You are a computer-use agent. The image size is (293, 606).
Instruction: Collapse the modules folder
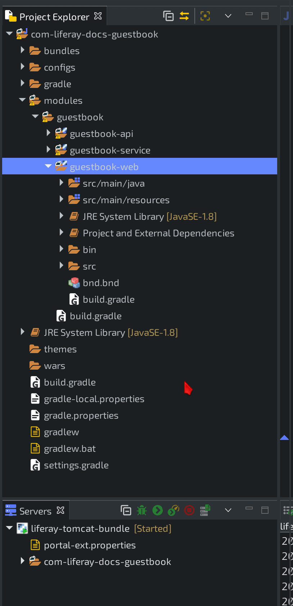22,100
